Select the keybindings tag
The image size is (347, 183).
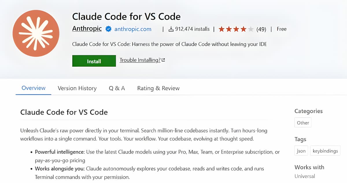(x=325, y=151)
